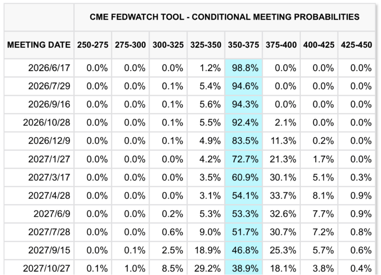Viewport: 381px width, 275px height.
Task: Select the 2027/10/27 meeting date cell
Action: tap(46, 268)
